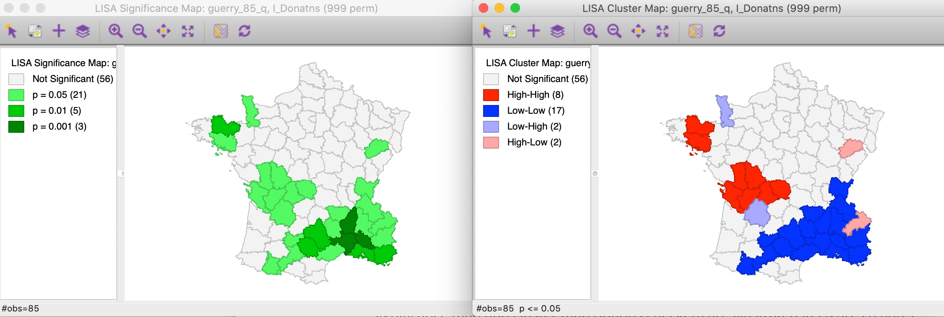Maximize the LISA Cluster Map window
This screenshot has height=317, width=944.
[x=515, y=8]
